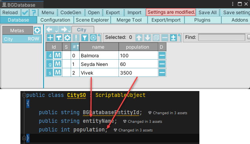Screen dimensions: 250x144
Task: Click the plus-minus selection toggle icon
Action: 173,38
